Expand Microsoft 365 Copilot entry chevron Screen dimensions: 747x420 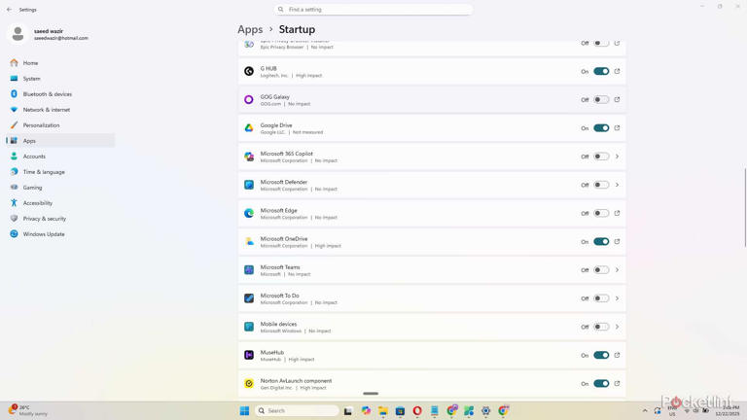(x=617, y=157)
